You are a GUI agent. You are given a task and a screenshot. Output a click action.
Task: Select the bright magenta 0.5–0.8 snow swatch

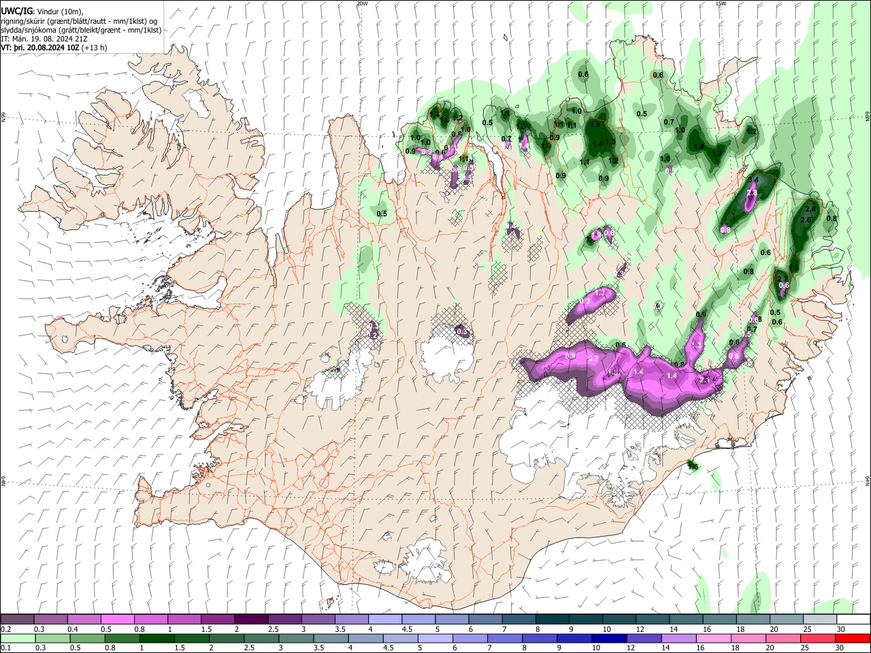(117, 620)
